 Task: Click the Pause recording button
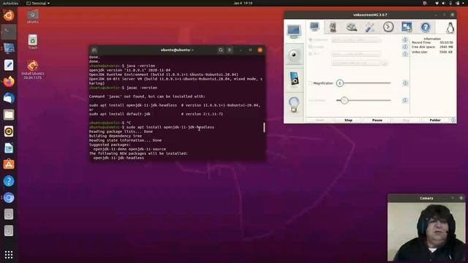point(377,120)
